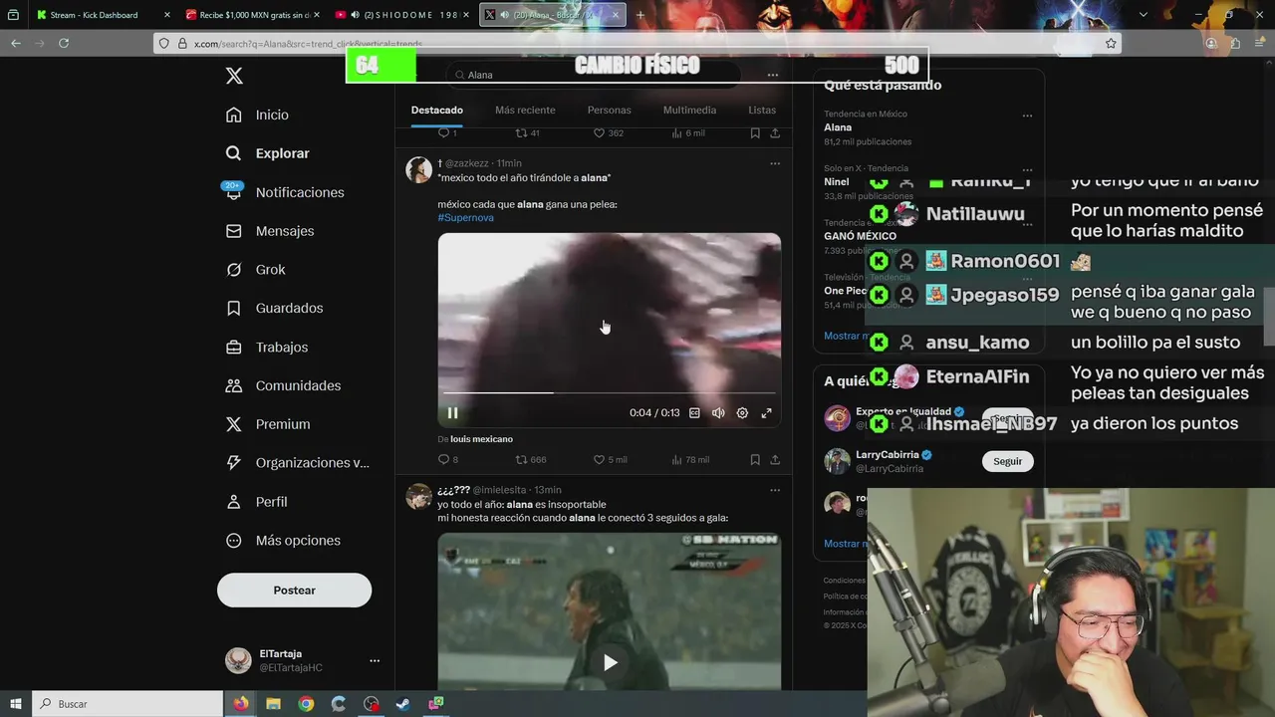Viewport: 1275px width, 717px height.
Task: Open Inicio home icon
Action: 234,115
